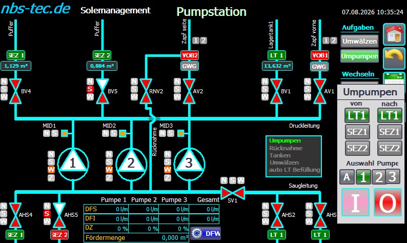Select LT1 in the von column
This screenshot has height=243, width=407.
357,115
